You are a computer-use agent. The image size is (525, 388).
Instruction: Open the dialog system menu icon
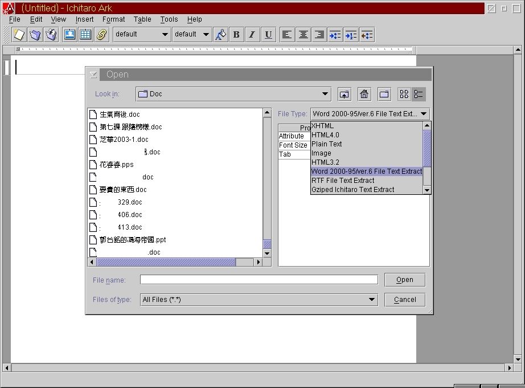(x=93, y=75)
